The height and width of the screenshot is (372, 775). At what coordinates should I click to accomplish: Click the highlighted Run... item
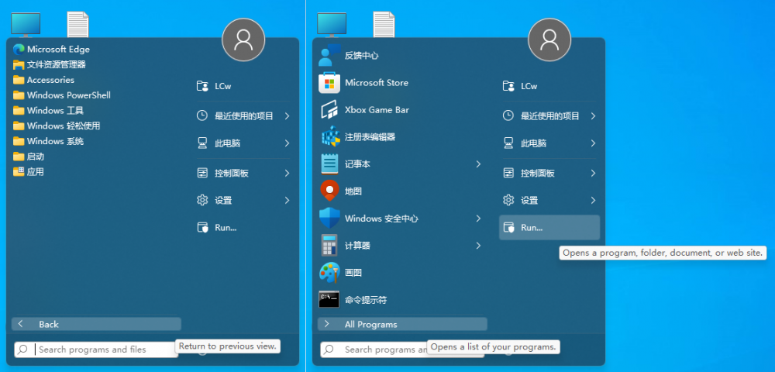coord(549,228)
